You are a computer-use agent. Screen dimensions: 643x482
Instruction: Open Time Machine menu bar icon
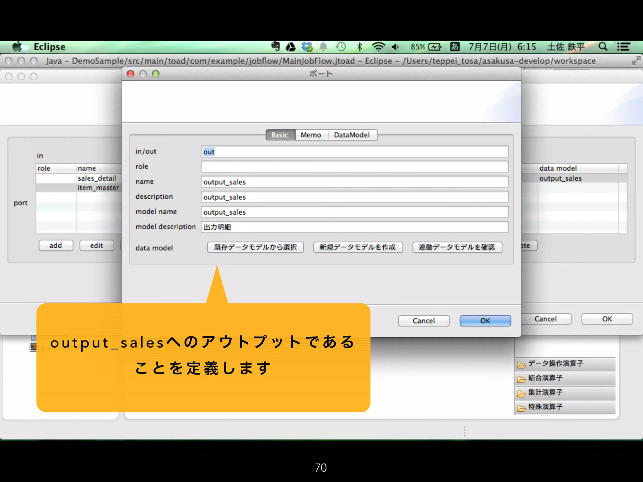[x=341, y=47]
